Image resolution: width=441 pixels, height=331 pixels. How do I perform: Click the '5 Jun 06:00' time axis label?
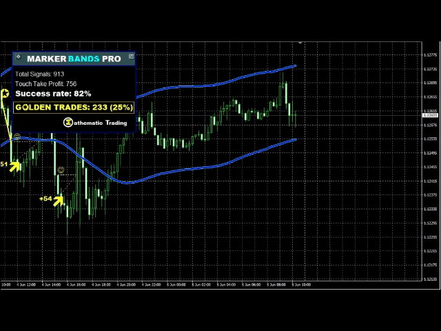coord(252,285)
